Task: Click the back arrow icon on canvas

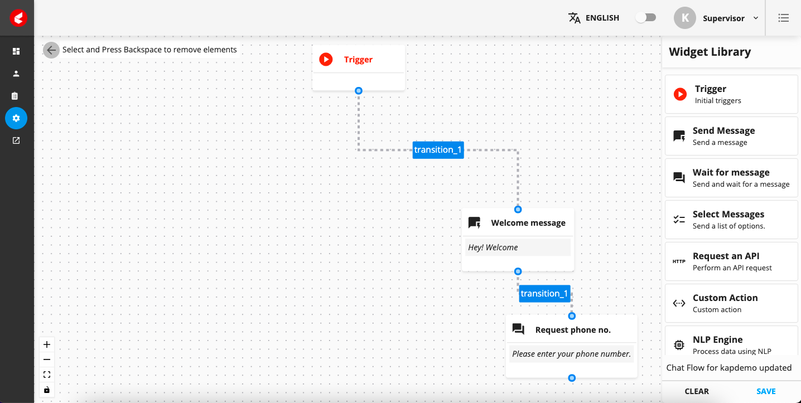Action: click(51, 50)
